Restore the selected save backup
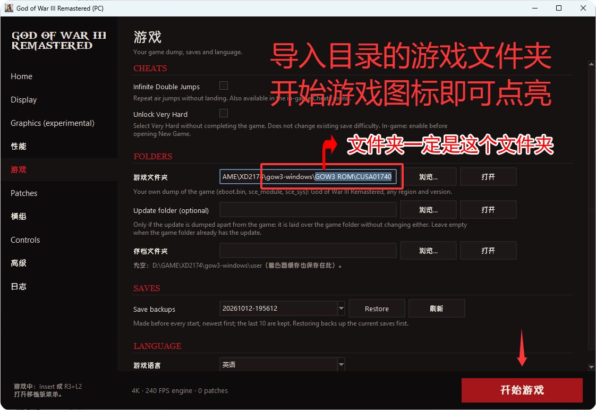Image resolution: width=596 pixels, height=410 pixels. point(377,309)
